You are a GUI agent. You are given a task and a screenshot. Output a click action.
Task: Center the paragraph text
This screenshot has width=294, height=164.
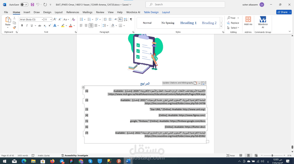coord(86,25)
